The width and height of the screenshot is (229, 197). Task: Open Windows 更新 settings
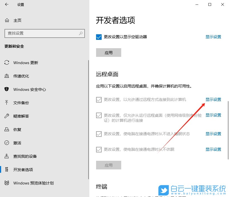coord(26,63)
